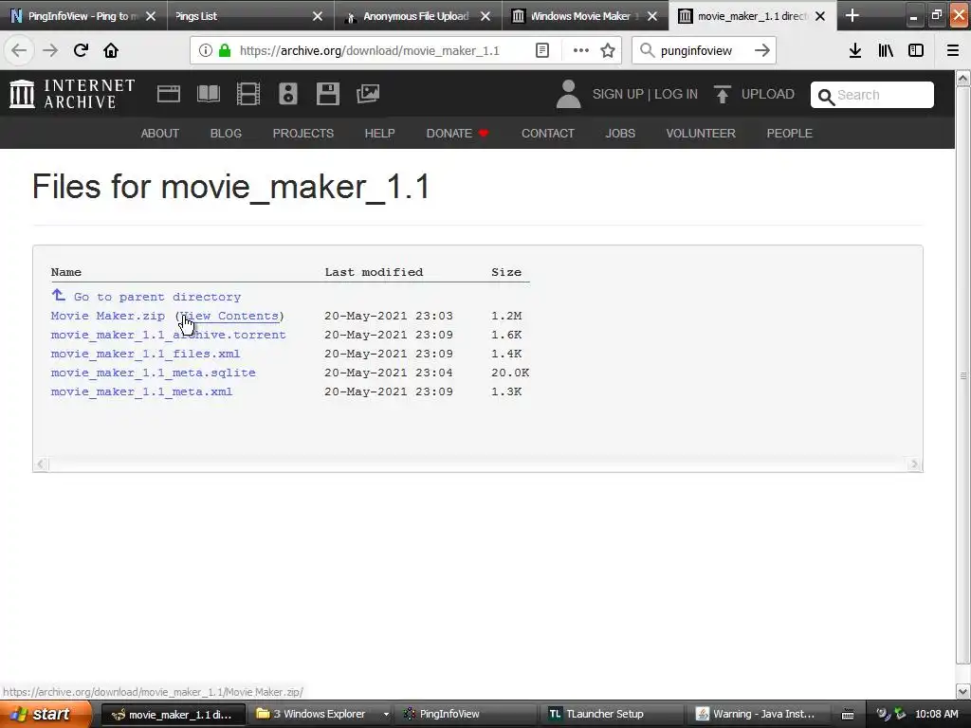View the green padlock connection details
The height and width of the screenshot is (728, 971).
click(x=224, y=50)
